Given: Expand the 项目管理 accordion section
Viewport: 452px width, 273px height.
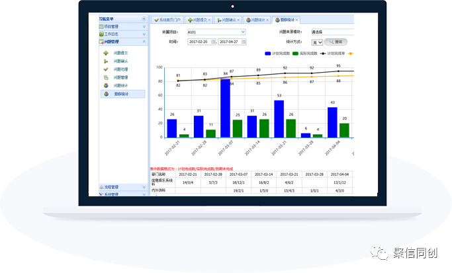Looking at the screenshot, I should pos(144,26).
